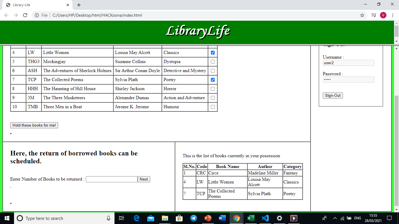This screenshot has width=399, height=224.
Task: Open Visual Studio Code from the taskbar
Action: click(x=265, y=218)
